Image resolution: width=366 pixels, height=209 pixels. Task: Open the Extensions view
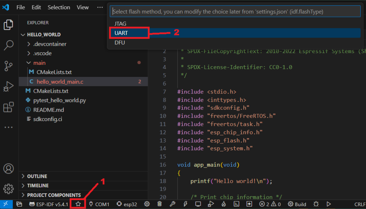9,107
